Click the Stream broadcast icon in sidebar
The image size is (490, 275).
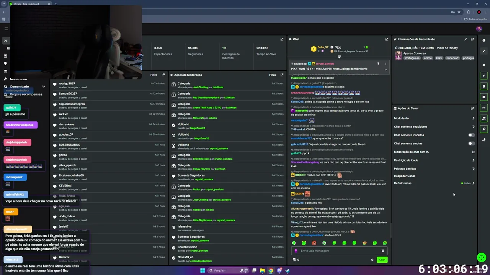5,40
